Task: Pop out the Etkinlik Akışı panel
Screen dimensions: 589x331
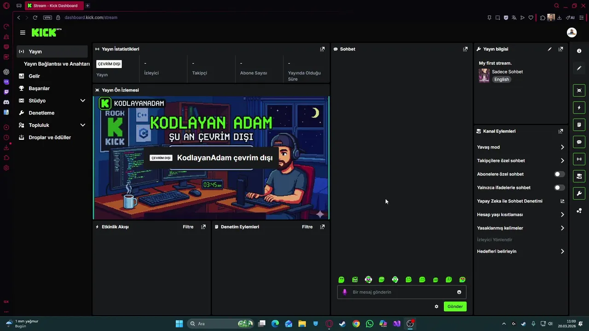Action: pos(203,227)
